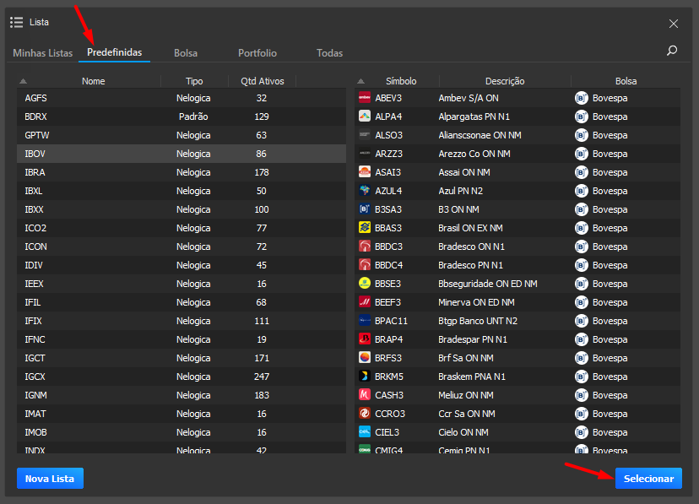Screen dimensions: 699x504
Task: Toggle sort arrow beside the Nome column
Action: (x=23, y=81)
